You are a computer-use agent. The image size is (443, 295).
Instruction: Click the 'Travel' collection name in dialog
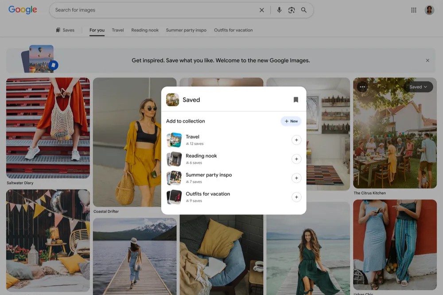click(x=192, y=137)
